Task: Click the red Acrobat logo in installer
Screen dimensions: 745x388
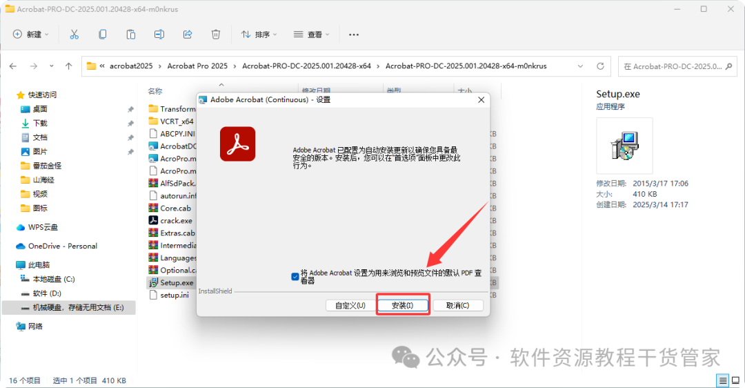Action: click(237, 144)
